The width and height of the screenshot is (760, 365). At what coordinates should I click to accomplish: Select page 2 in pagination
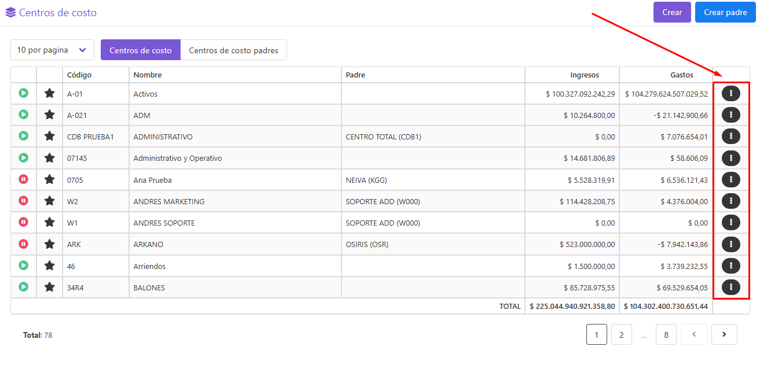pyautogui.click(x=622, y=334)
